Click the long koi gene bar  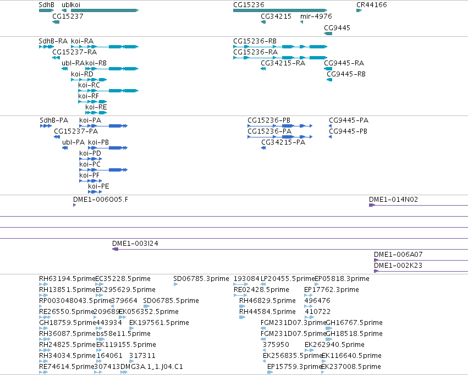(104, 10)
